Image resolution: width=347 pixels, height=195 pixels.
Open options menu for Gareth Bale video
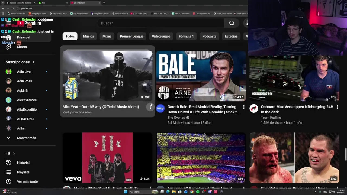[x=244, y=107]
